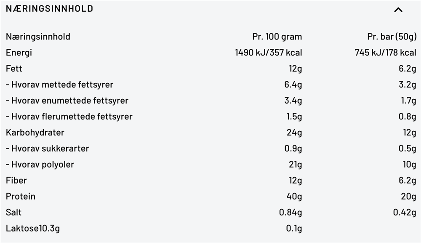Click the Energi row label
The height and width of the screenshot is (243, 421).
(19, 53)
